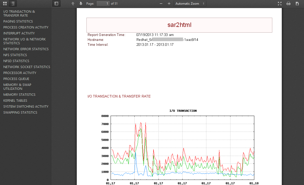Image resolution: width=304 pixels, height=185 pixels.
Task: Download the PDF document
Action: [x=297, y=3]
